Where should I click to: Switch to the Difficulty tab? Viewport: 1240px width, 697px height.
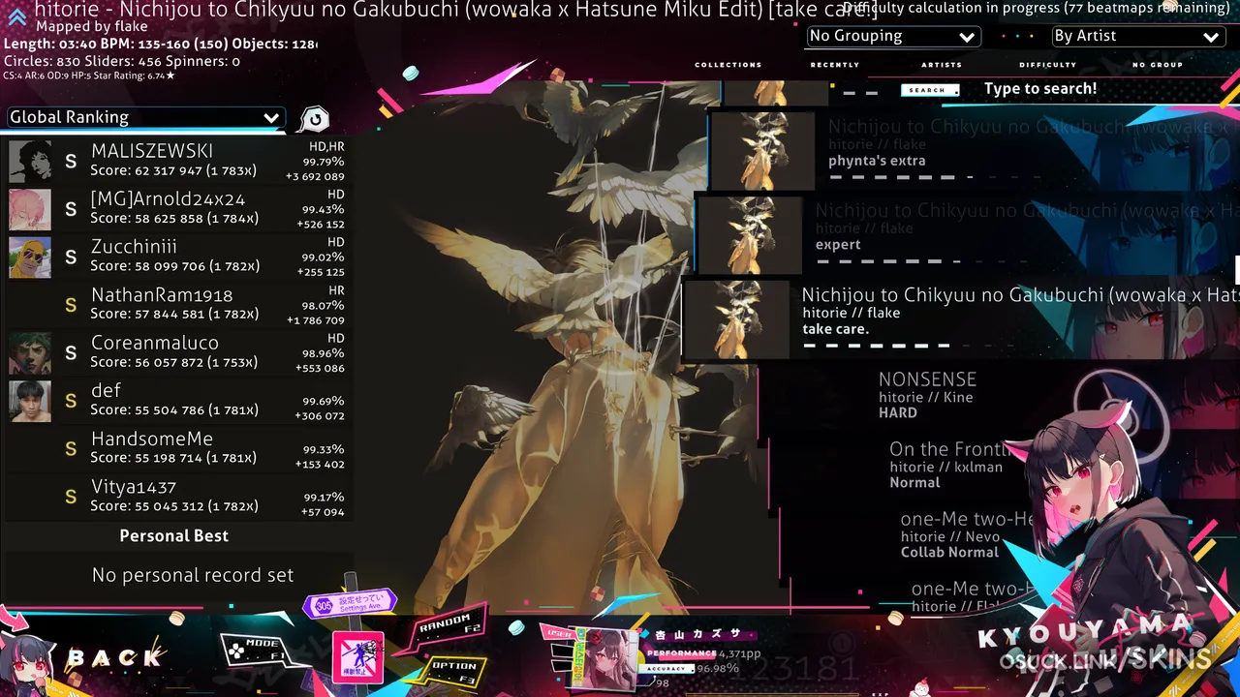[1048, 65]
